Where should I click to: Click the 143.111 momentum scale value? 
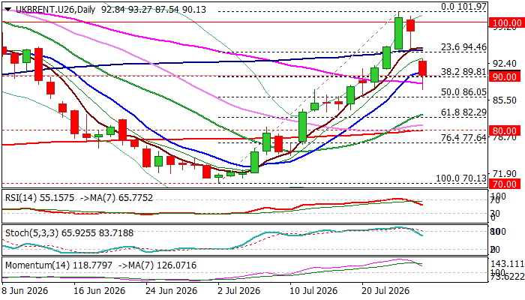507,264
